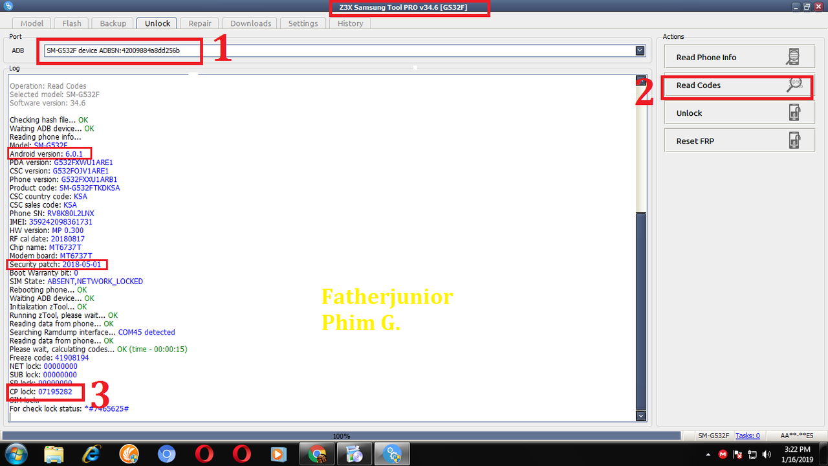This screenshot has width=828, height=466.
Task: Launch Windows Media Player from the taskbar
Action: click(x=279, y=454)
